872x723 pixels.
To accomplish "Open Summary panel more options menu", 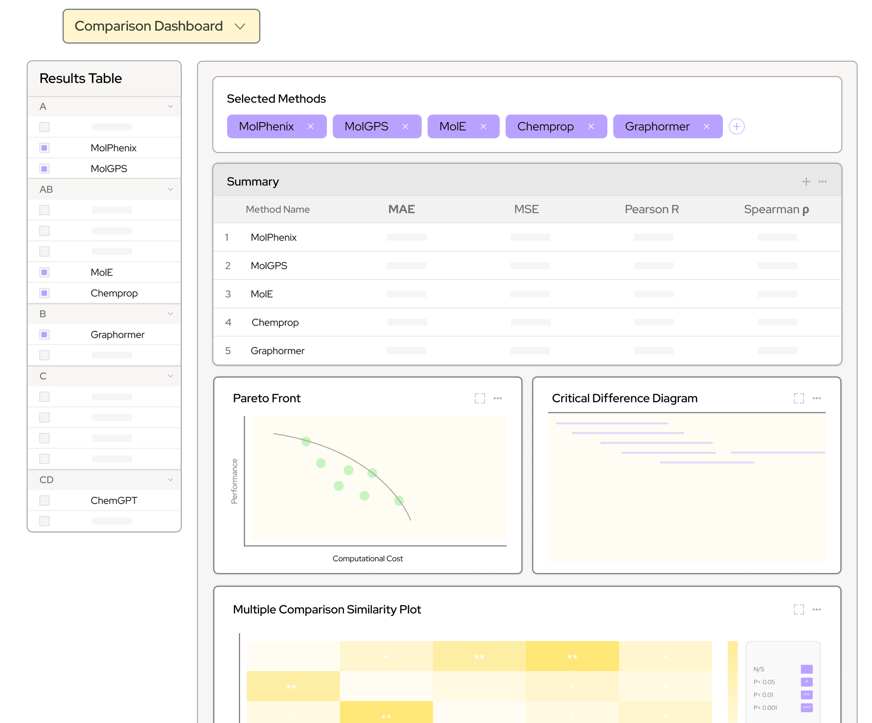I will pyautogui.click(x=823, y=181).
